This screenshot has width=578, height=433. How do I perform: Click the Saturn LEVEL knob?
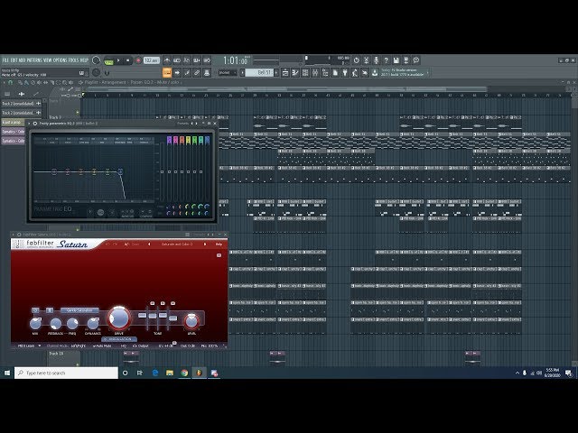pyautogui.click(x=191, y=321)
